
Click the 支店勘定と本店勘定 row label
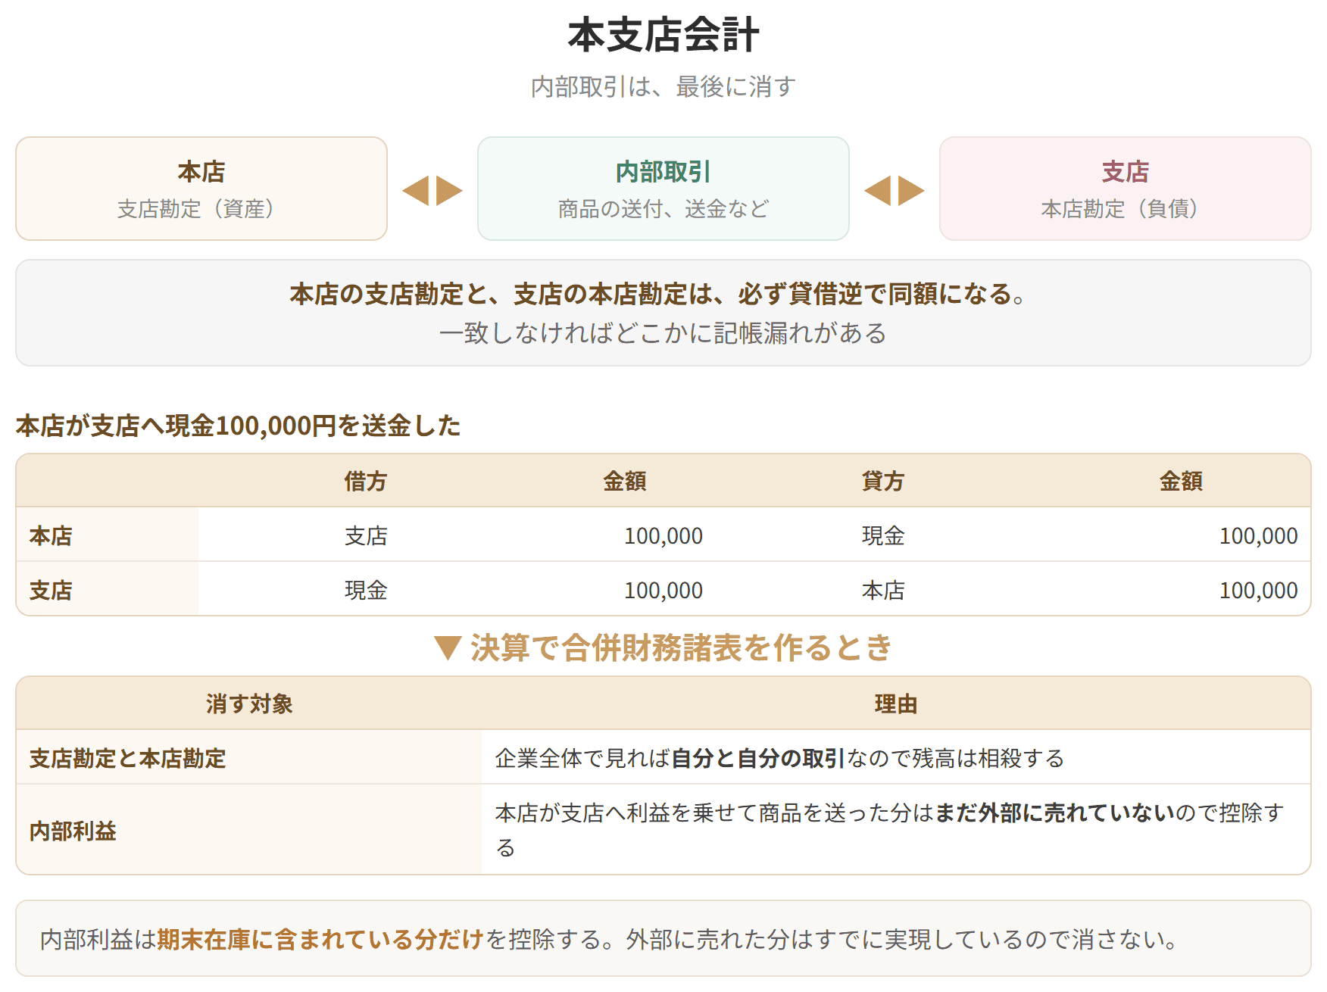[127, 758]
